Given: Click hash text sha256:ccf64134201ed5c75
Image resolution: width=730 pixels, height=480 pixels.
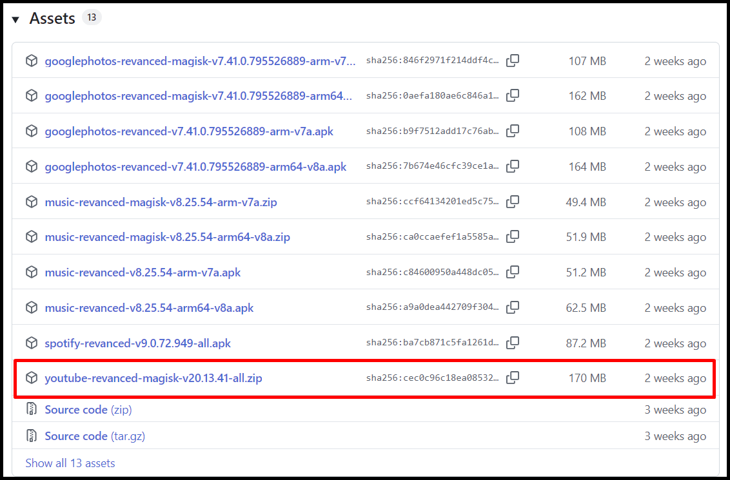Looking at the screenshot, I should (x=433, y=202).
